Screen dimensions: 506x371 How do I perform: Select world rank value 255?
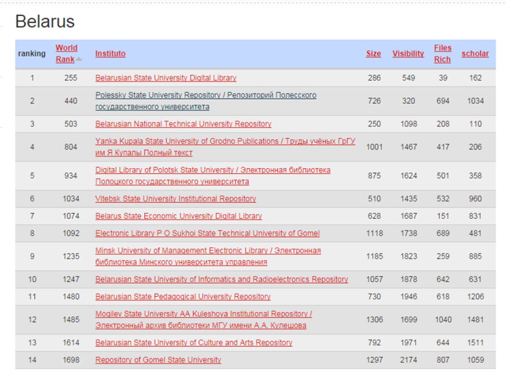point(71,78)
